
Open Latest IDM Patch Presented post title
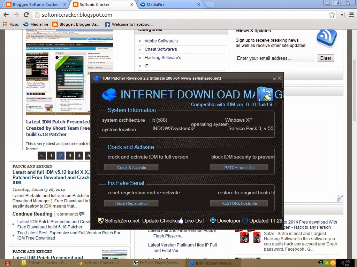[x=58, y=128]
